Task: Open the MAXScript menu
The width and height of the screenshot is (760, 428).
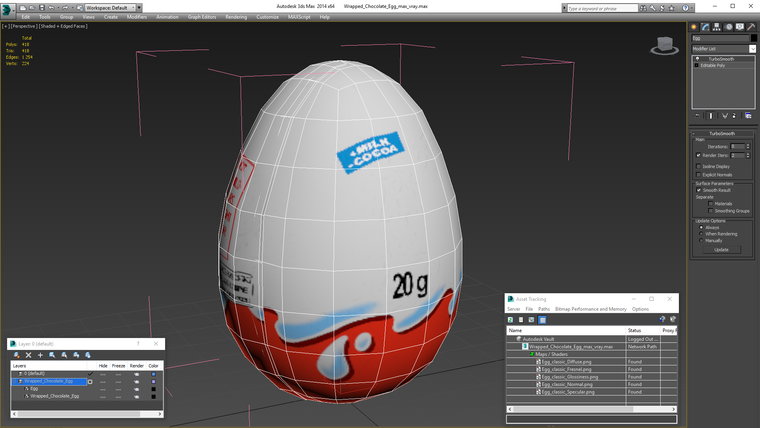Action: pos(299,17)
